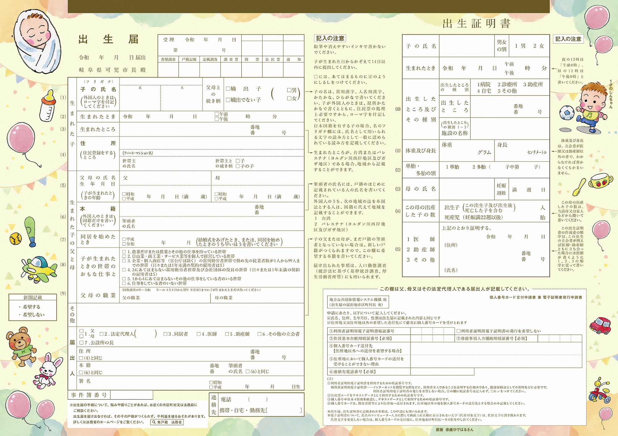Click the baby bottle illustration

48,105
